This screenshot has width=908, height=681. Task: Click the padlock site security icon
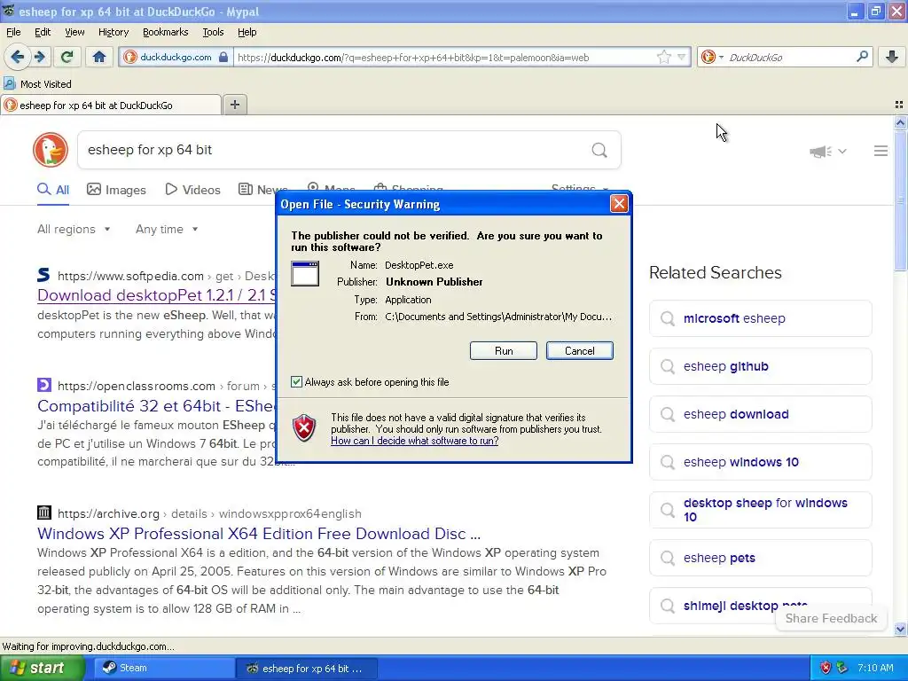click(223, 58)
